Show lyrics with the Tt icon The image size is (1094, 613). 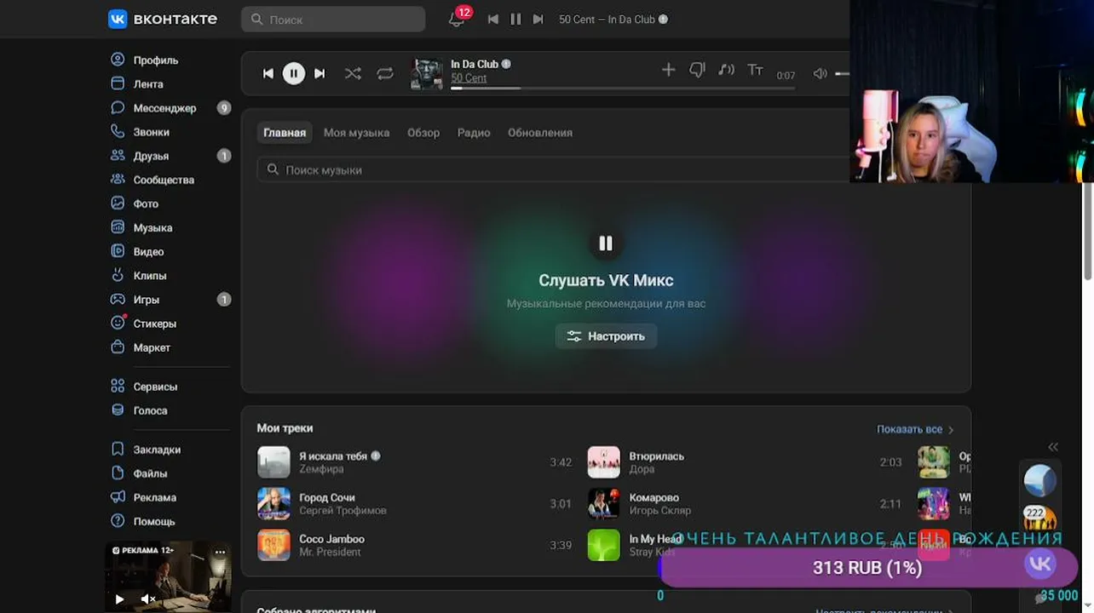[x=755, y=71]
